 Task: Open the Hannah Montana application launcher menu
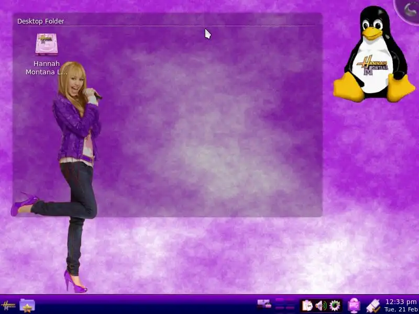[8, 306]
